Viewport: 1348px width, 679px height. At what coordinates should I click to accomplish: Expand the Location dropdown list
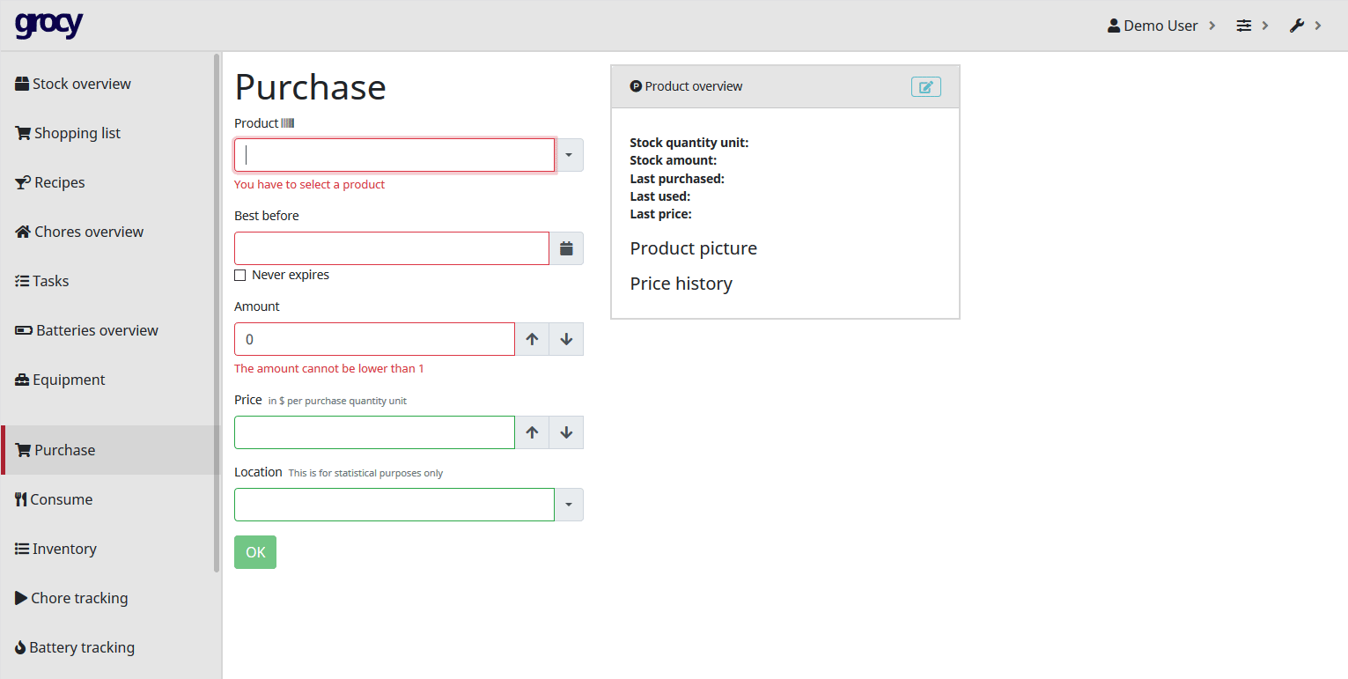coord(569,505)
